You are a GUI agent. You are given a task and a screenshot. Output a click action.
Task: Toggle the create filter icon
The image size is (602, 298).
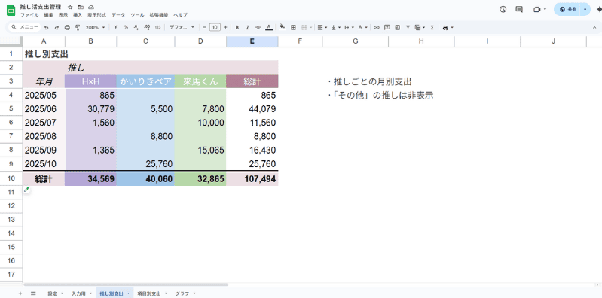coord(408,27)
